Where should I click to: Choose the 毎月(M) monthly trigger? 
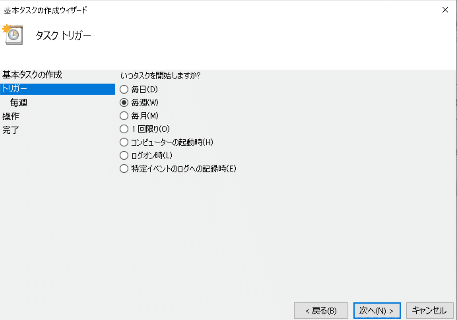tap(139, 115)
